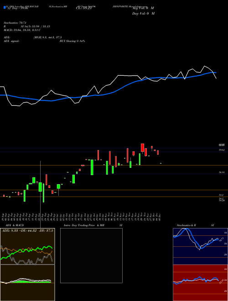The width and height of the screenshot is (228, 301).
Task: Click the "Intra Day Trading Price & MR" title
Action: point(84,225)
